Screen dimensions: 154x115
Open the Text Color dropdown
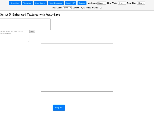[67, 8]
